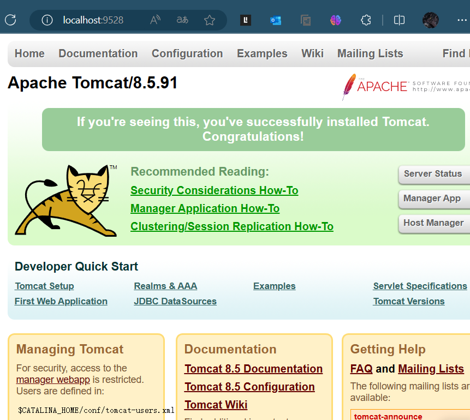Viewport: 470px width, 420px height.
Task: Click the Developer Quick Start heading
Action: point(76,266)
